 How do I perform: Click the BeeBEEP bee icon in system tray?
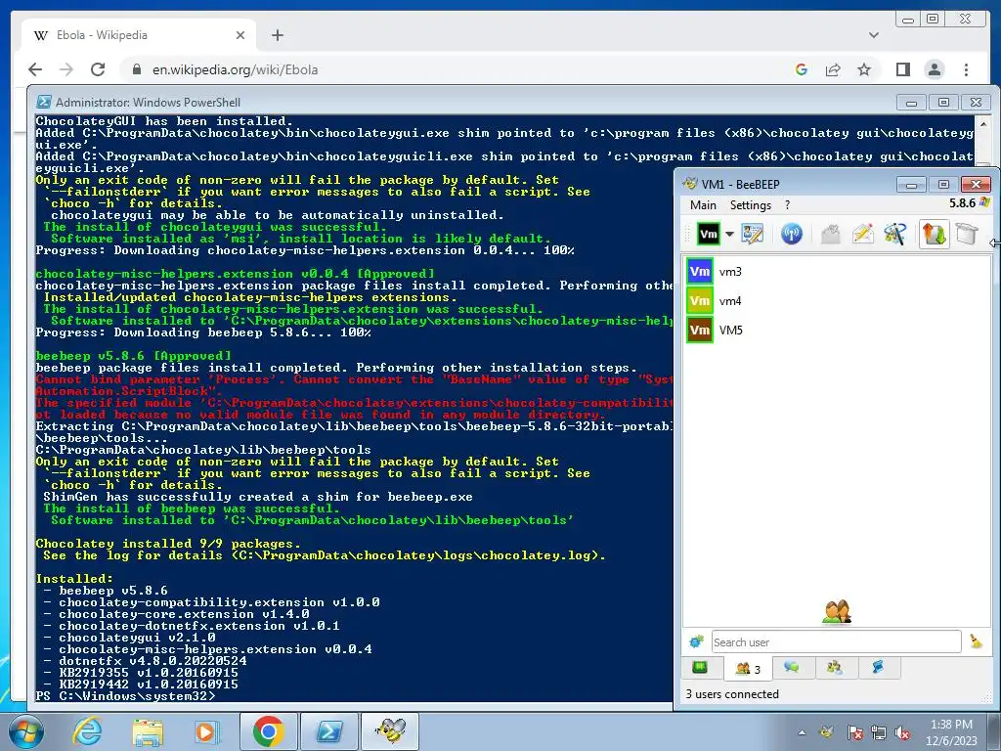[826, 731]
